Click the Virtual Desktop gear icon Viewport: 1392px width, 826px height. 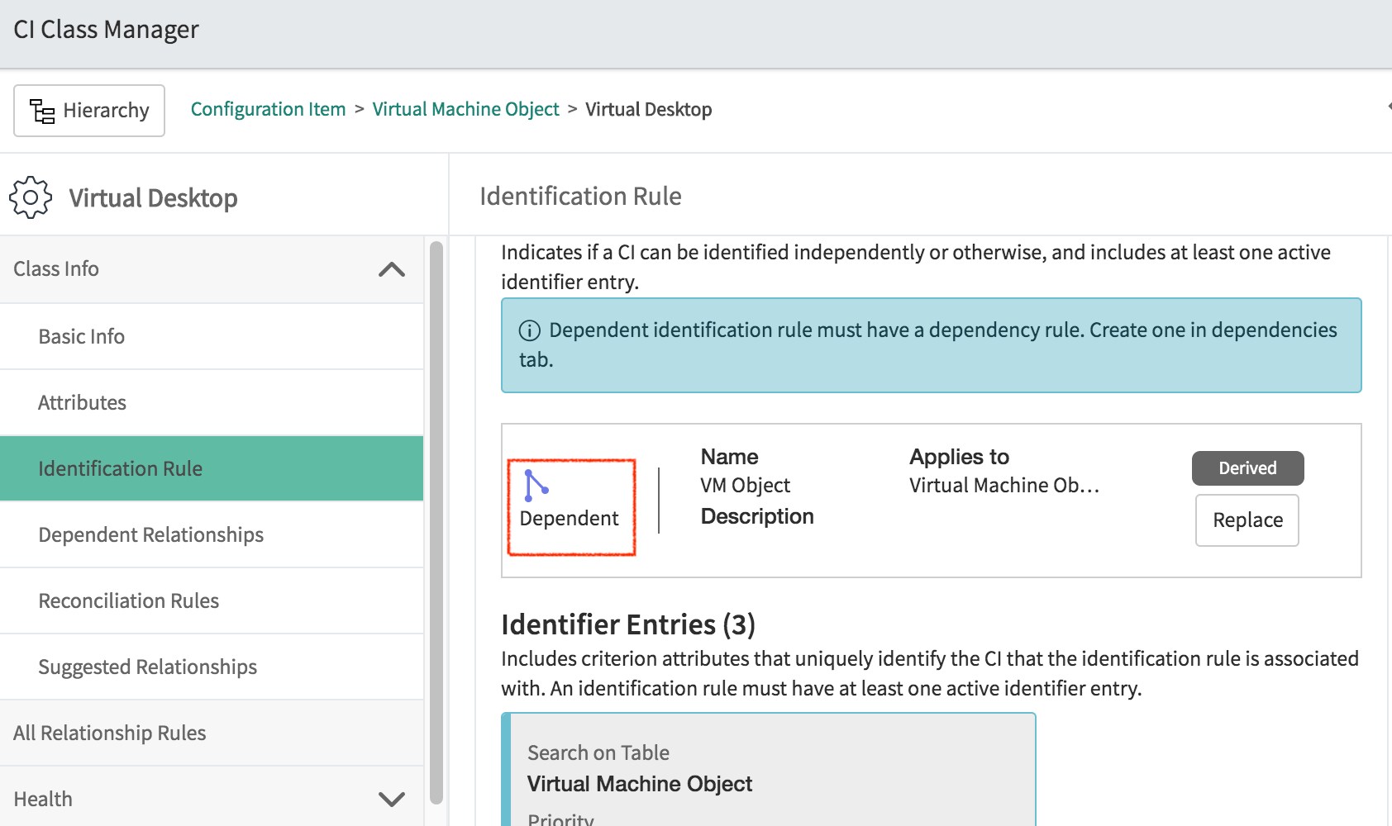click(31, 197)
